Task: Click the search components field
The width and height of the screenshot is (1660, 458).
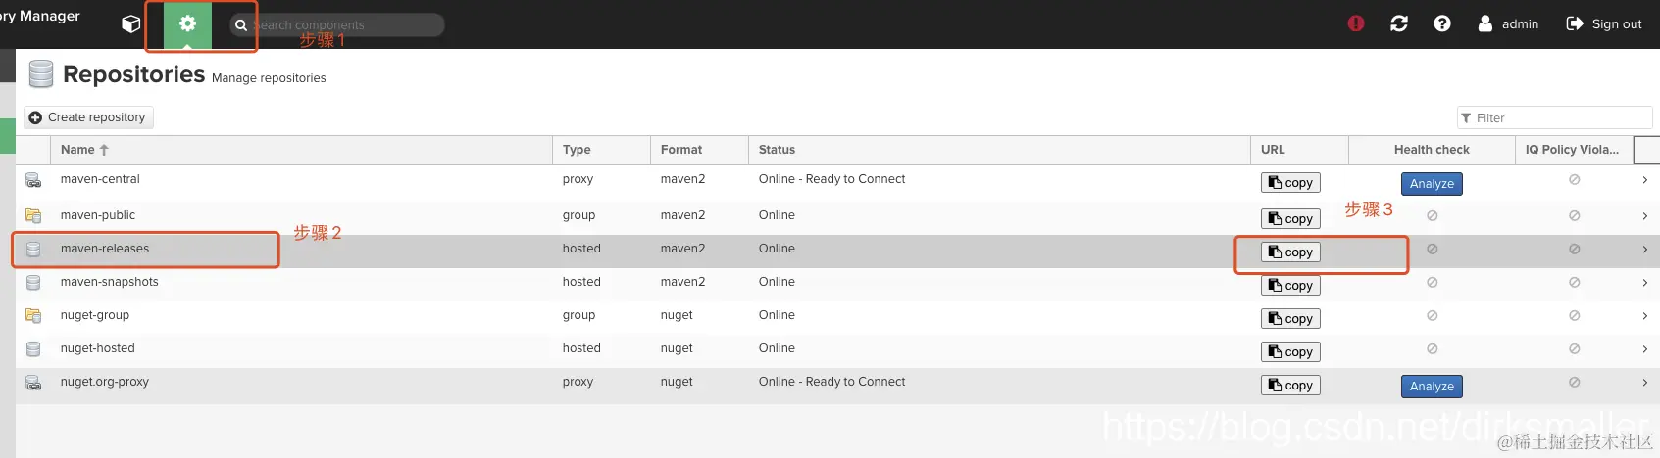Action: (x=336, y=24)
